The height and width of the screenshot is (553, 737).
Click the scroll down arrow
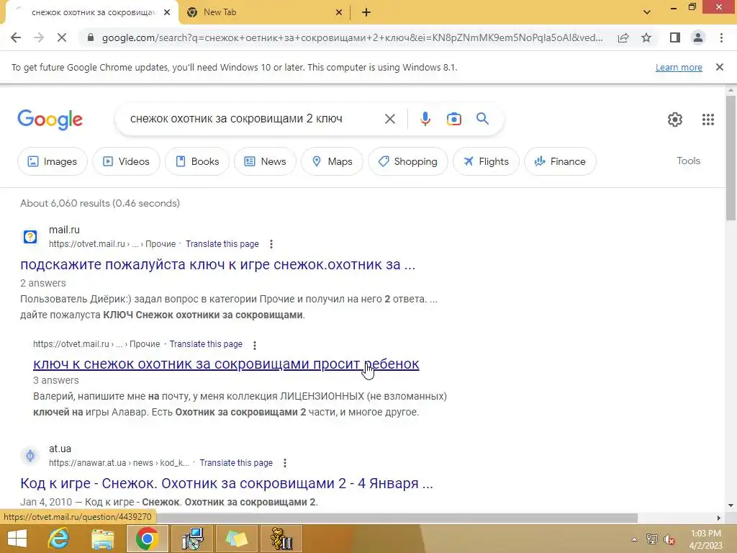(731, 506)
